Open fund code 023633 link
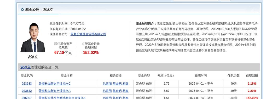278x99 pixels. pos(27,84)
